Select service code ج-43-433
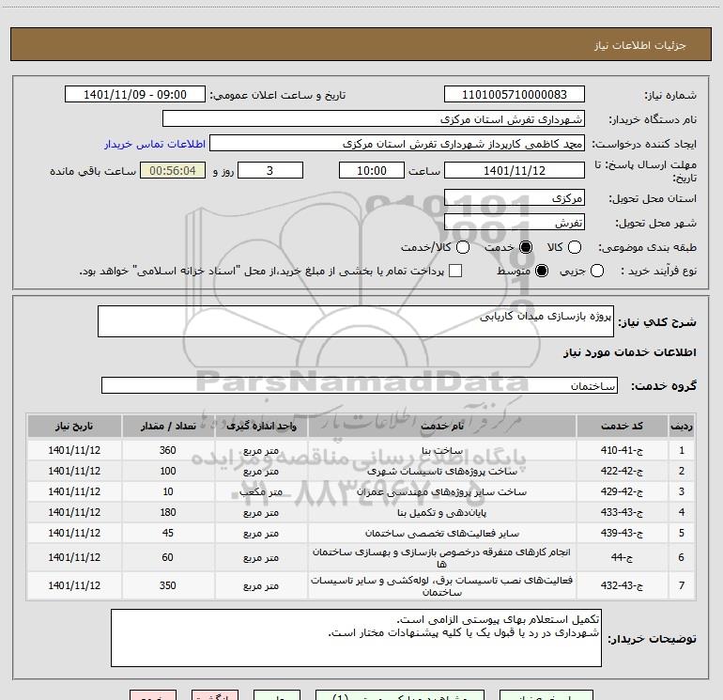This screenshot has width=723, height=700. click(622, 512)
